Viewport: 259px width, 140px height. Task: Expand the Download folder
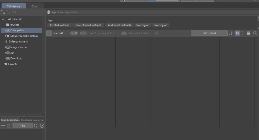point(5,58)
